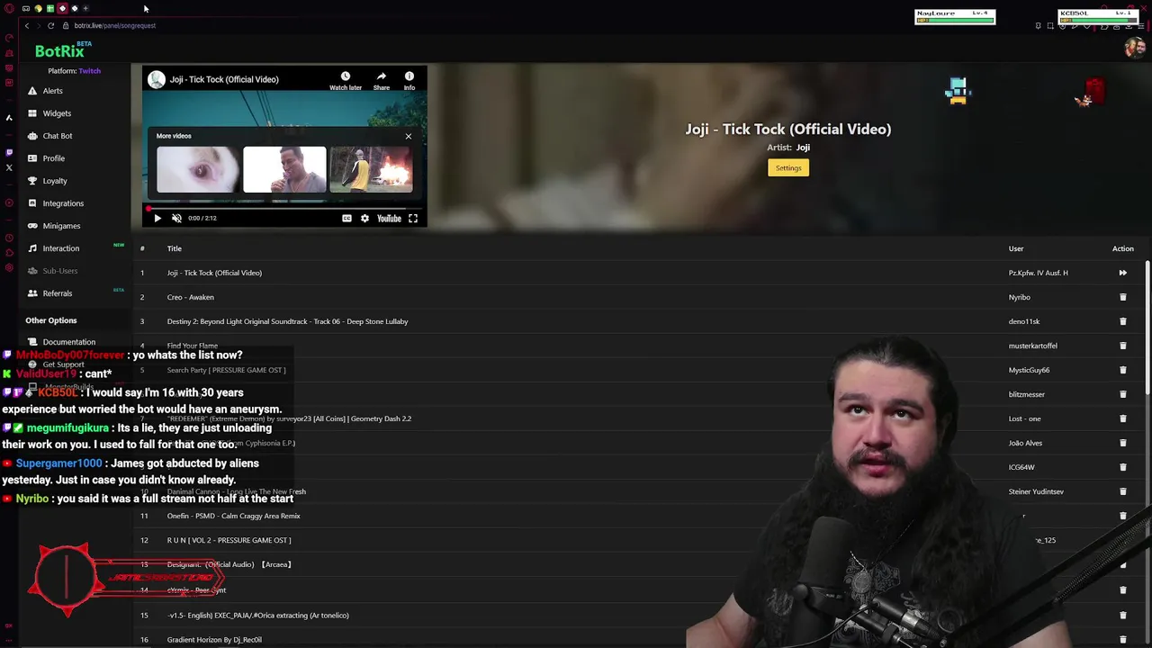
Task: Delete ICG64W's song request
Action: pos(1122,467)
